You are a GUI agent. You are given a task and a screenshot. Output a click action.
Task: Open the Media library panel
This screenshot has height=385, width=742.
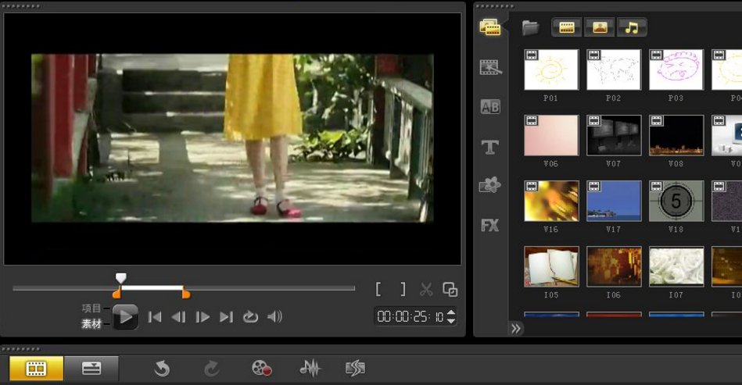click(x=490, y=28)
